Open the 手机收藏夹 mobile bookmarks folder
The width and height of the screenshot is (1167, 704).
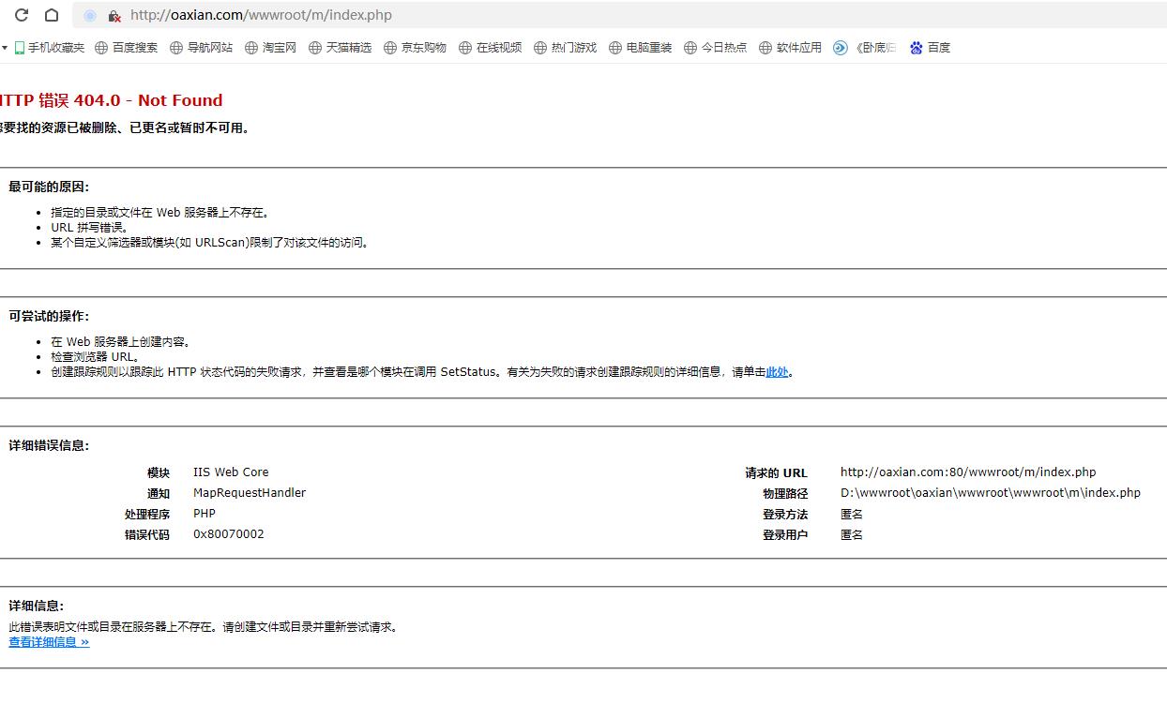(x=49, y=48)
